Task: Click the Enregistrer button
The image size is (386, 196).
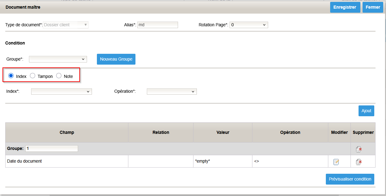Action: 345,7
